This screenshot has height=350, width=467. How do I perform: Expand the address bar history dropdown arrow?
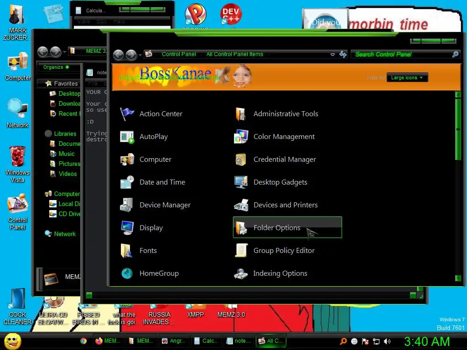point(332,55)
